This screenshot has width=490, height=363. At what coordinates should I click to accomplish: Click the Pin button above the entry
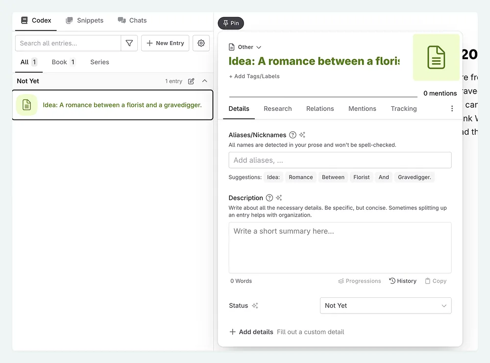231,23
